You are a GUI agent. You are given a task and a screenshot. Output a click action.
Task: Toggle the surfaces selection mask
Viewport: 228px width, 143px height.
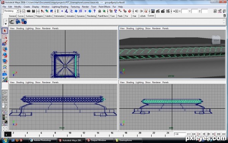click(76, 11)
